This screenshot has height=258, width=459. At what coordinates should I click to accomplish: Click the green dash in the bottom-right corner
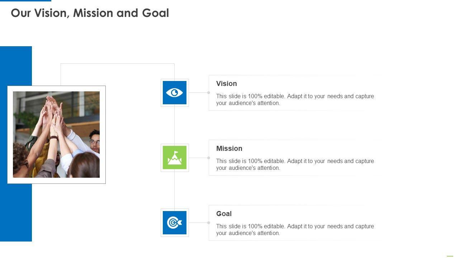tap(450, 256)
